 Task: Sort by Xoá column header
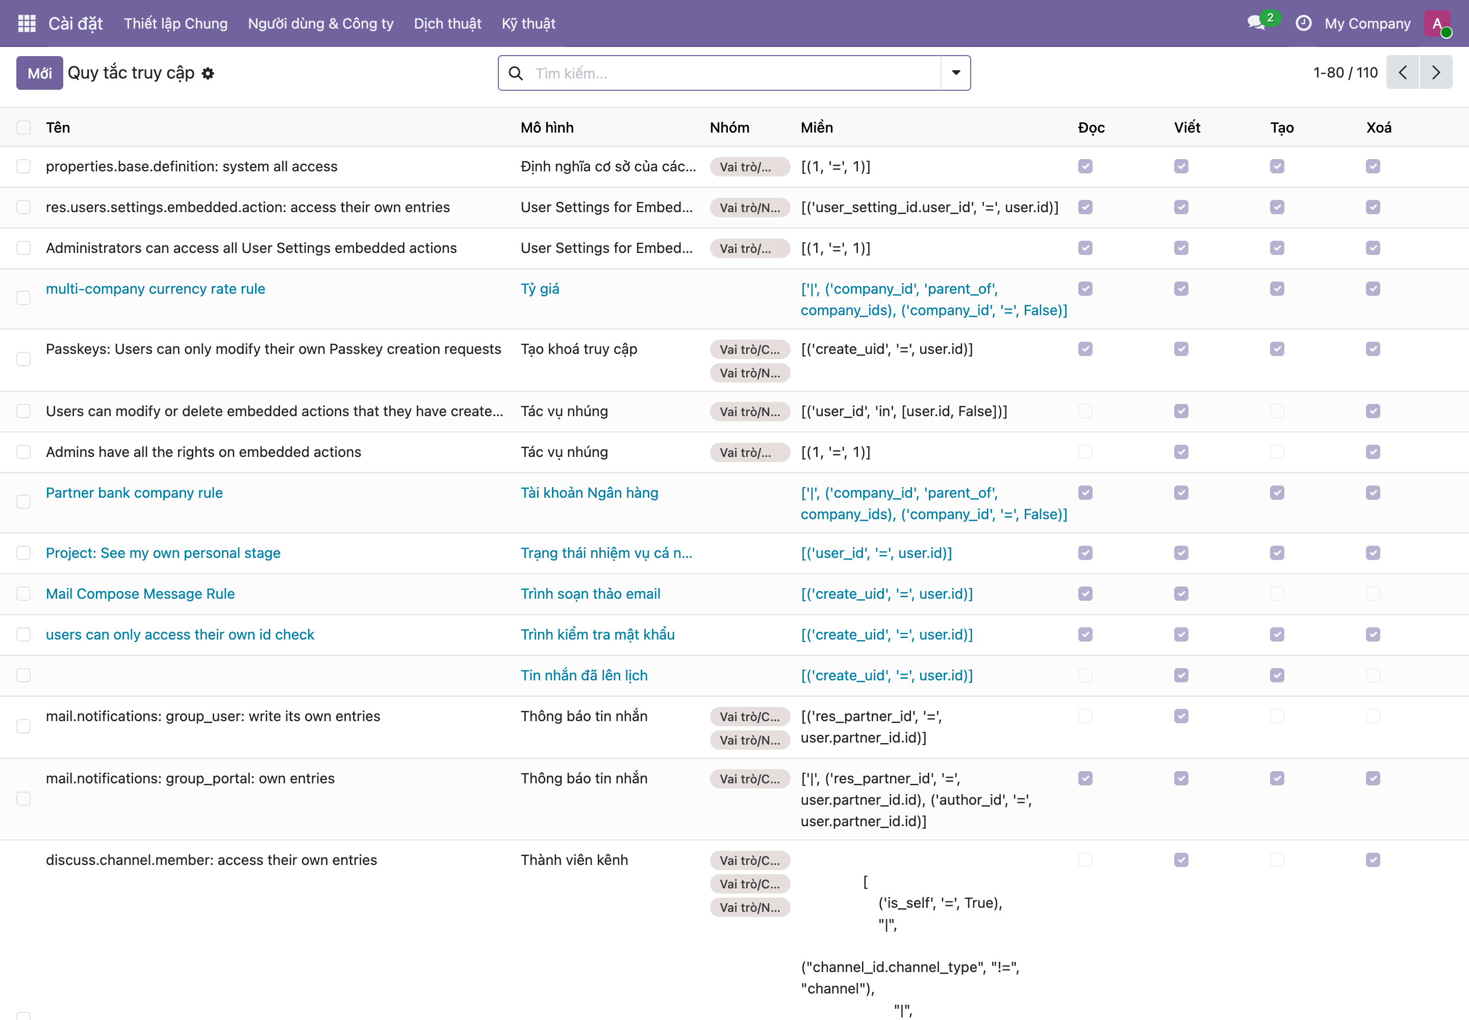point(1379,127)
